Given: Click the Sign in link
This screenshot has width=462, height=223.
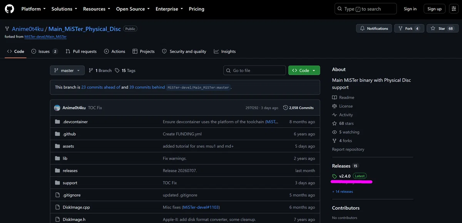Looking at the screenshot, I should pos(410,9).
